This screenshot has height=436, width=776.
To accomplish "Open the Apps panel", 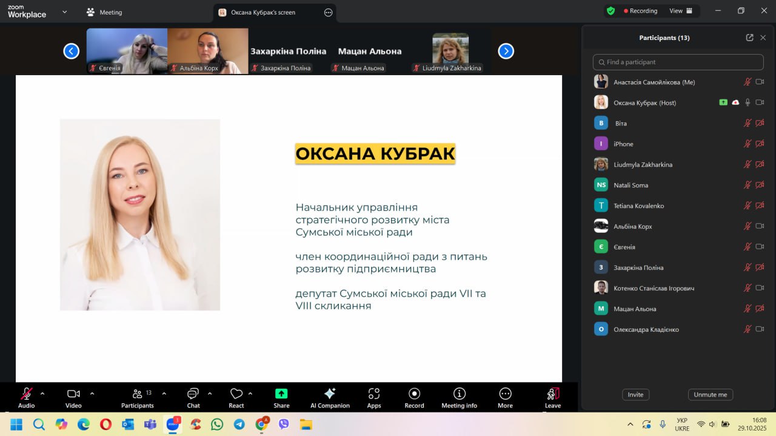I will click(374, 397).
